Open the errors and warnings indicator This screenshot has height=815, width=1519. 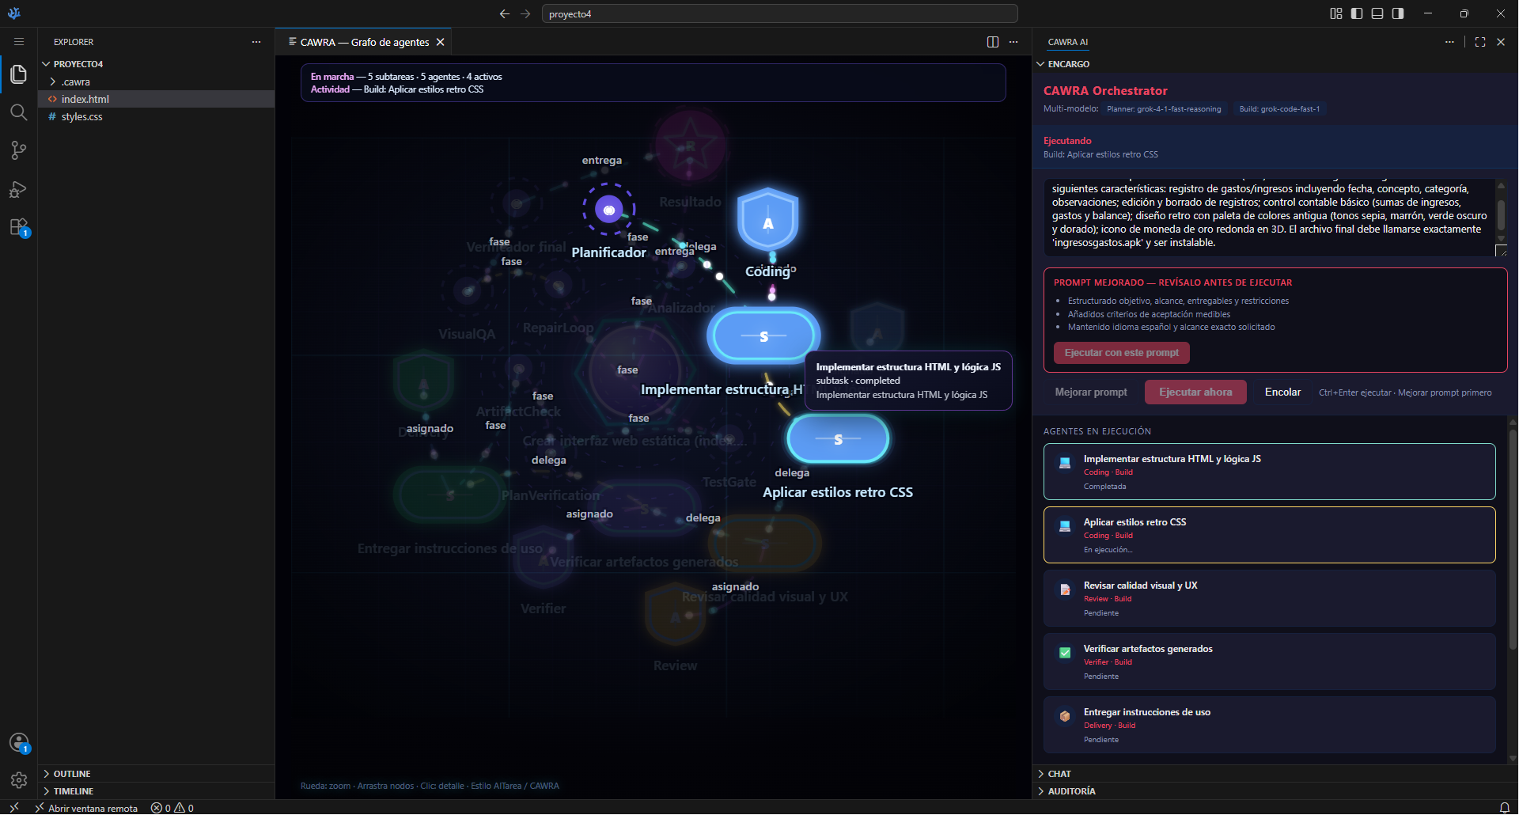coord(172,808)
